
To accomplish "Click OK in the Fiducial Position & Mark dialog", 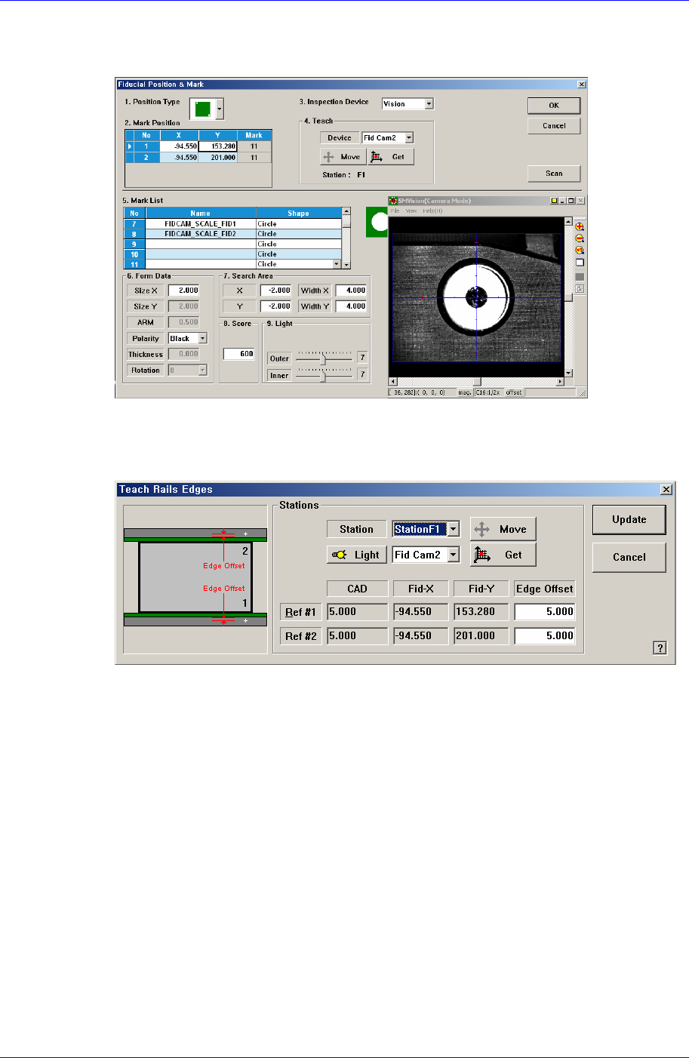I will tap(554, 106).
